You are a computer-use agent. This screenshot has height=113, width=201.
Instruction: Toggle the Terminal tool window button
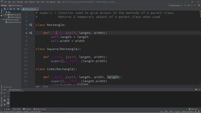tap(27, 109)
